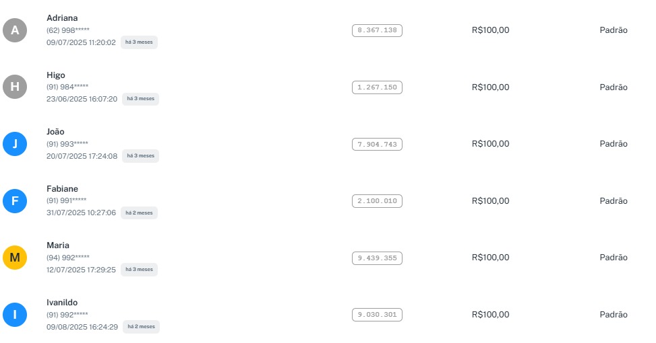Click the 9.030.301 code badge

click(377, 314)
